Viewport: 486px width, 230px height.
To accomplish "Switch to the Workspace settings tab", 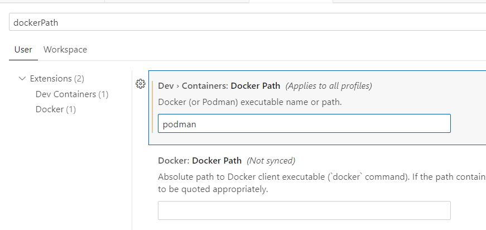I will tap(65, 50).
